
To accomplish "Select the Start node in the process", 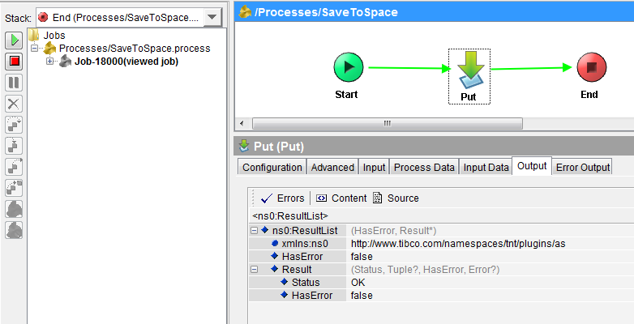I will point(349,67).
